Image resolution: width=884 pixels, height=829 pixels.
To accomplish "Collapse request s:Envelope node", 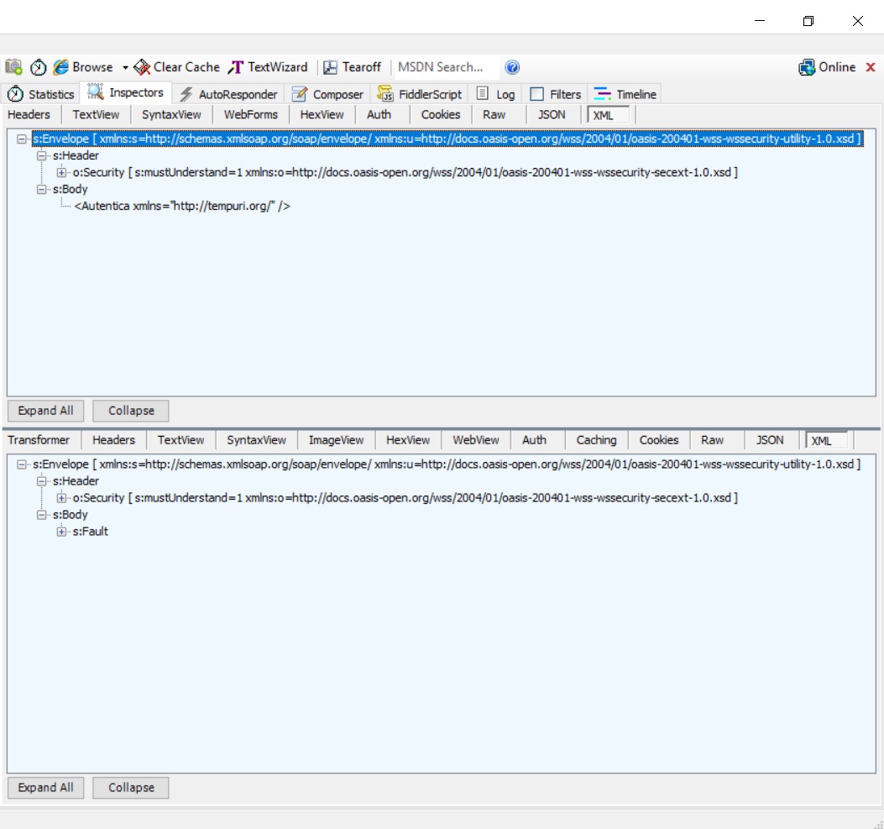I will [22, 139].
